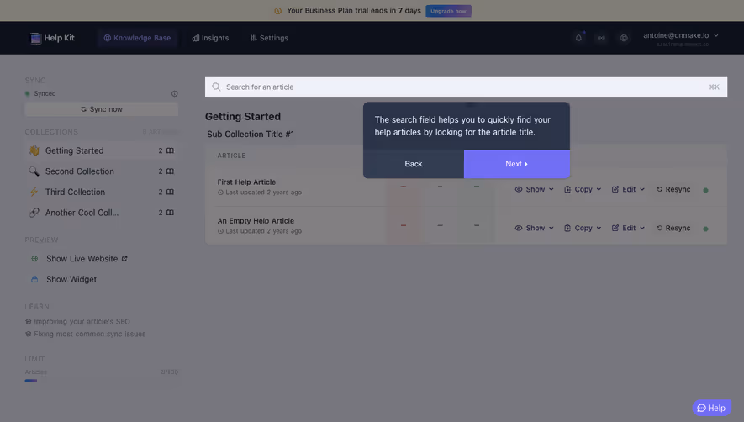744x422 pixels.
Task: Open the First Help Article row title
Action: [246, 182]
